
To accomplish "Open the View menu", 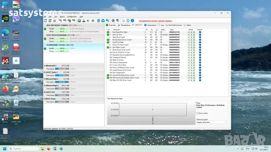I will click(55, 17).
